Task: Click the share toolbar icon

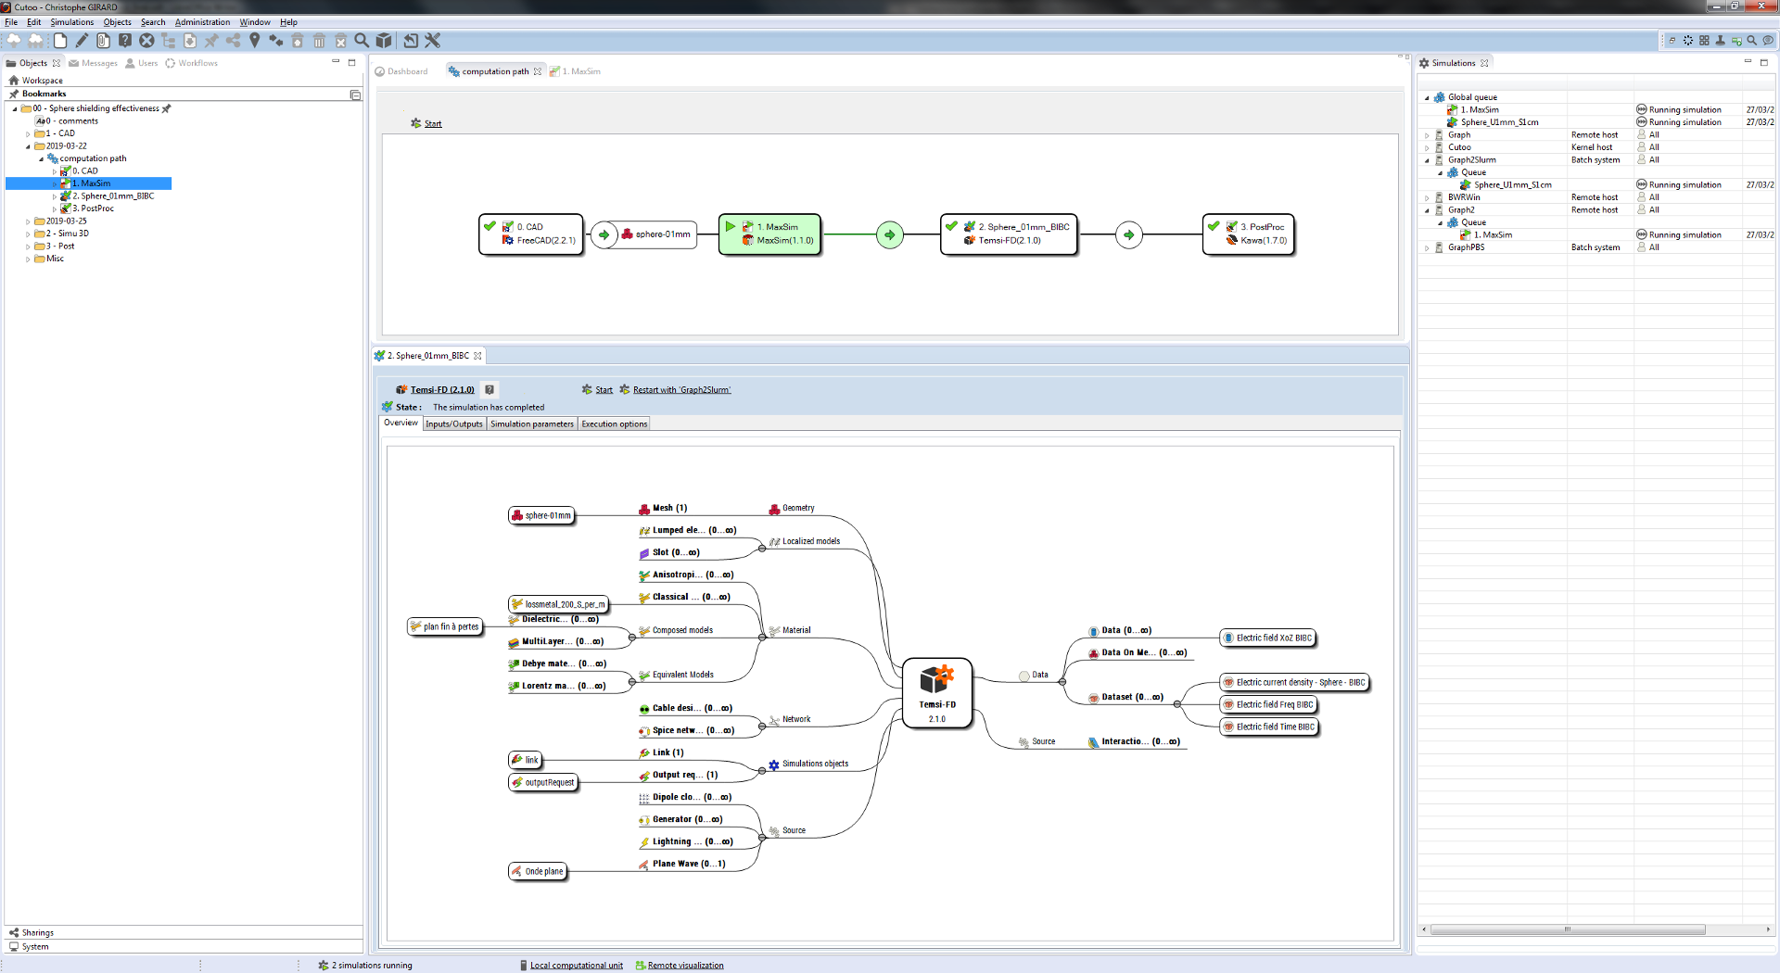Action: [233, 41]
